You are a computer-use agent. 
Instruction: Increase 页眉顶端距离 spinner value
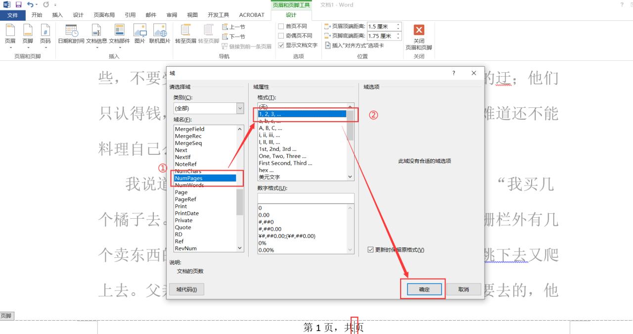click(x=399, y=24)
